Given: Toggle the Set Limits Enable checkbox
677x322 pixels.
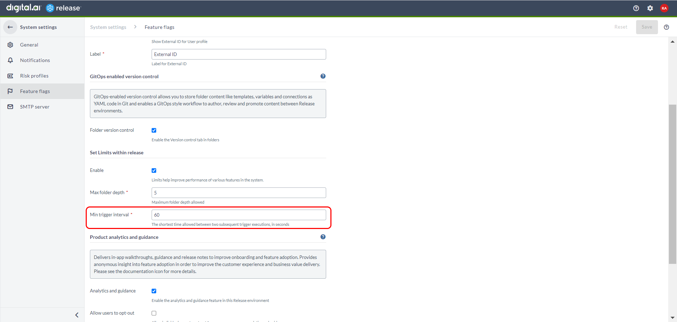Looking at the screenshot, I should click(154, 171).
